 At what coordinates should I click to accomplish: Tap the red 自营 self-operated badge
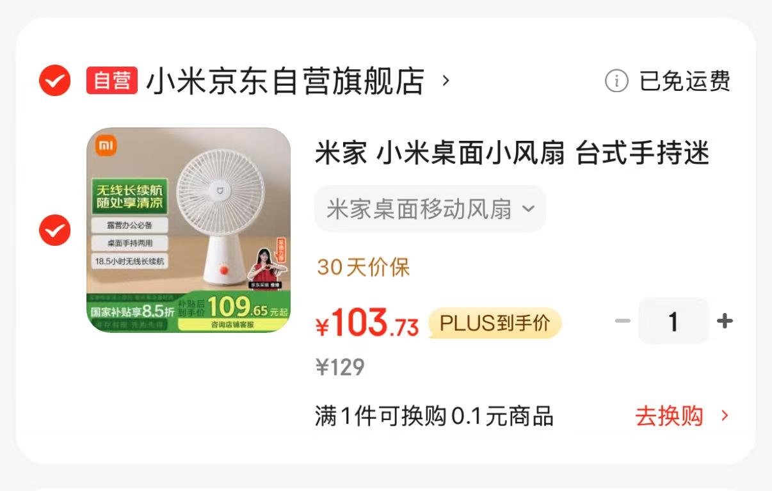pyautogui.click(x=112, y=81)
